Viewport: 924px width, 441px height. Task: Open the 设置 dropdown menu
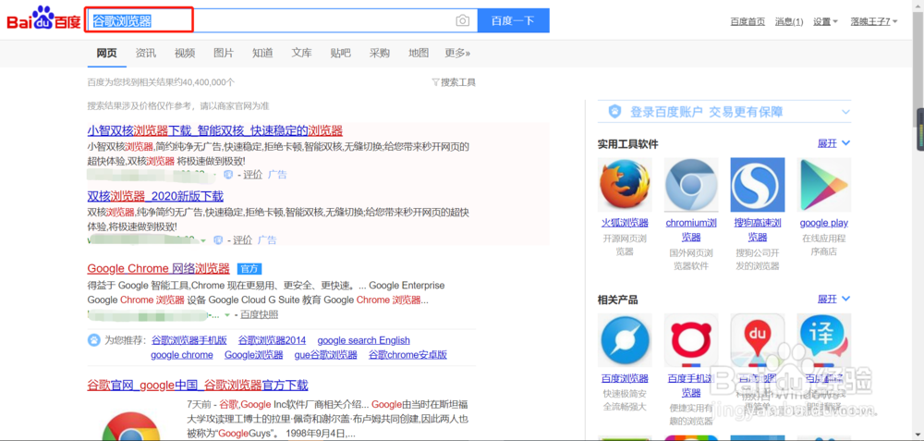(x=825, y=22)
